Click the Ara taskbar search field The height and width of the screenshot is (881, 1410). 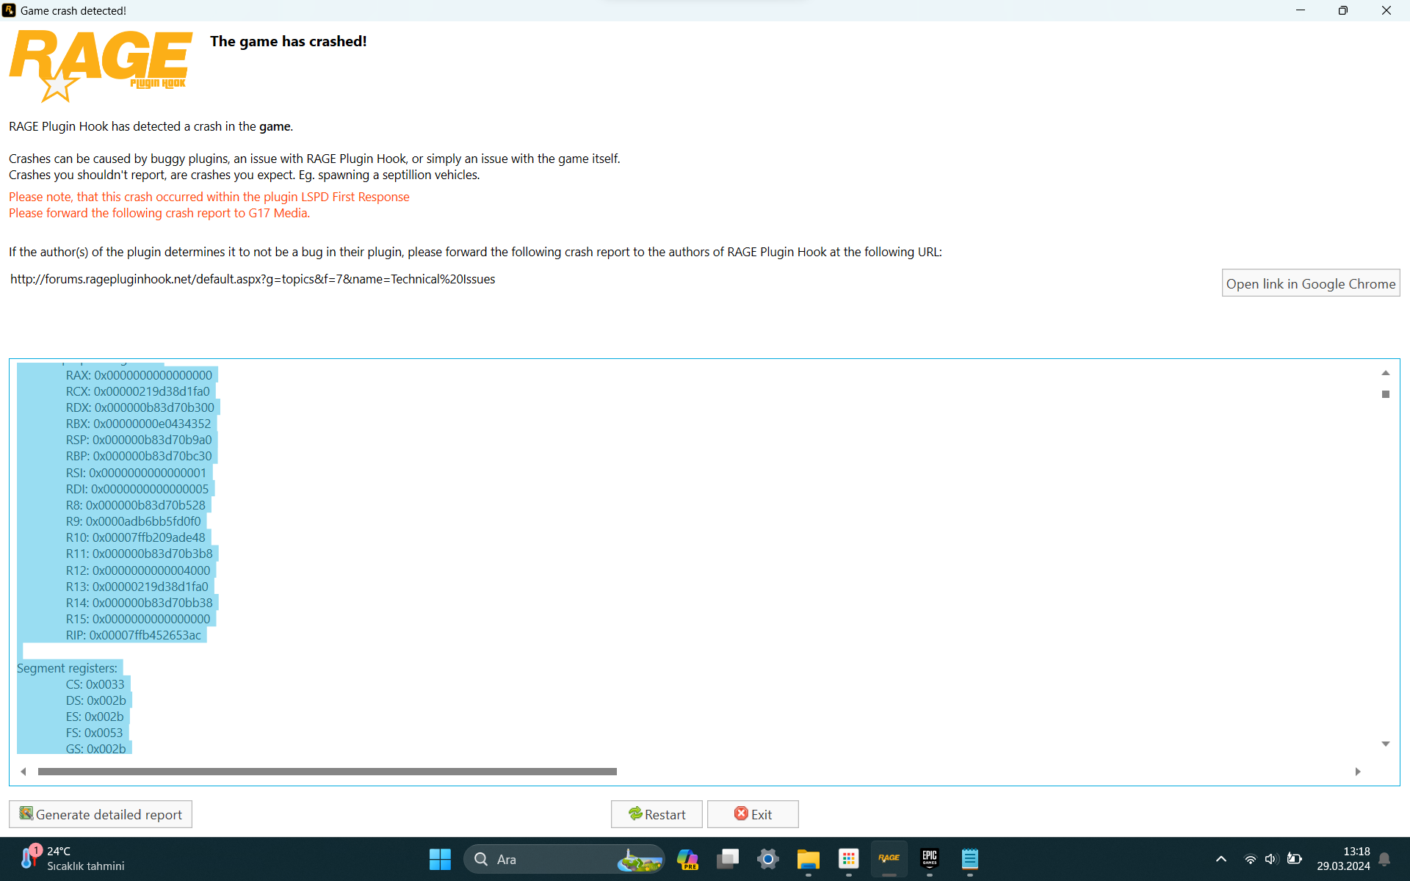[x=543, y=859]
